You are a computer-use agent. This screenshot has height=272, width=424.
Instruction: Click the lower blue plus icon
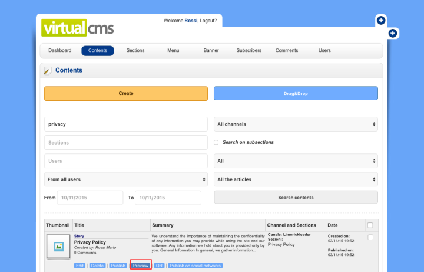point(393,33)
